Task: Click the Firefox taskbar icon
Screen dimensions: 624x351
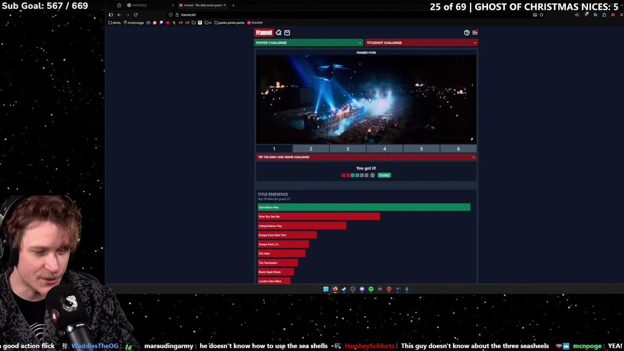Action: click(335, 289)
